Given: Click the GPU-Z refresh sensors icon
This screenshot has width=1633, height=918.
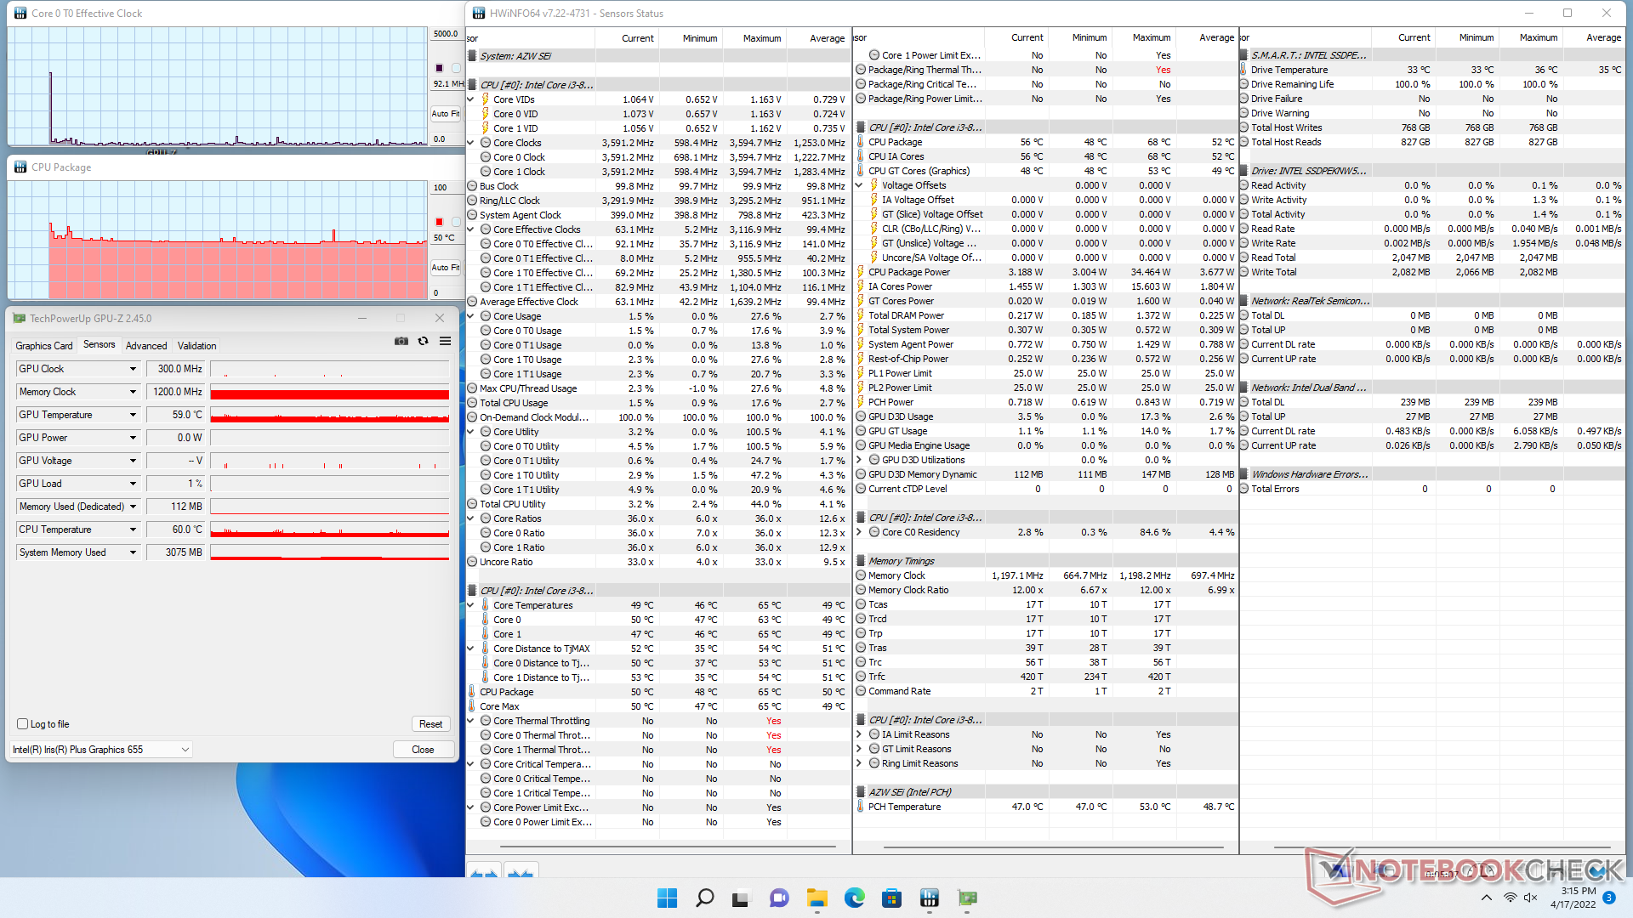Looking at the screenshot, I should tap(423, 342).
